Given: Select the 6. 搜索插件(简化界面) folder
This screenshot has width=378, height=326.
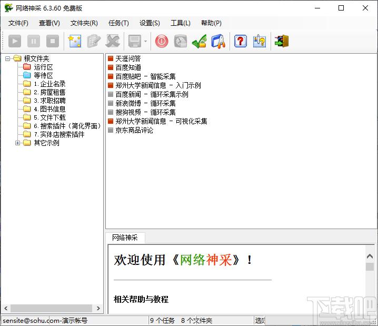Looking at the screenshot, I should (x=67, y=126).
